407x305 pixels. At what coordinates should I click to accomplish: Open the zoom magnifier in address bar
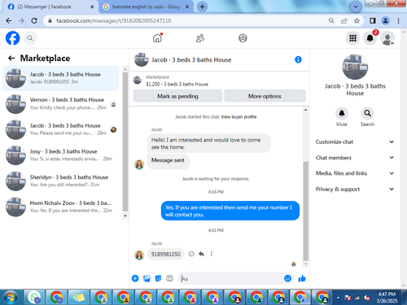point(331,20)
